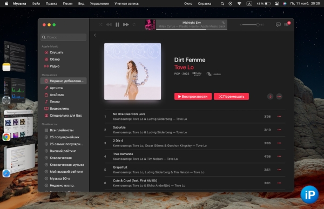
Task: Show the Up Next queue list
Action: pyautogui.click(x=286, y=25)
